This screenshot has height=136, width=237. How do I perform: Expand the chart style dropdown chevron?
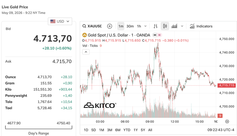[182, 26]
